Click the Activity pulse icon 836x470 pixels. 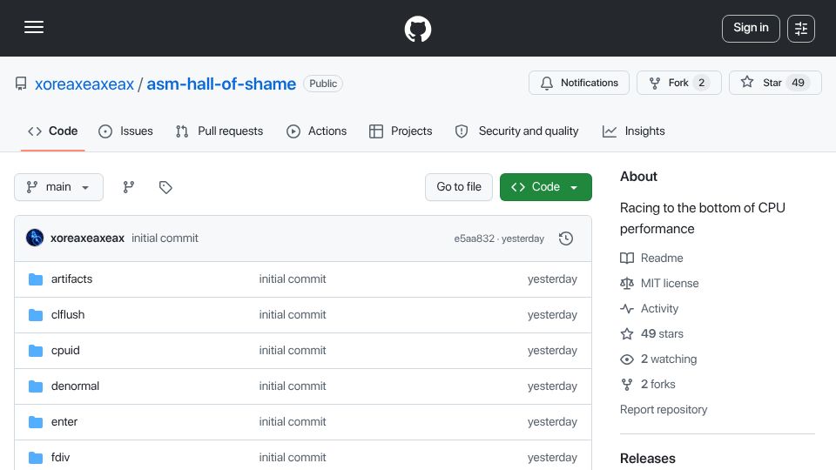coord(627,308)
